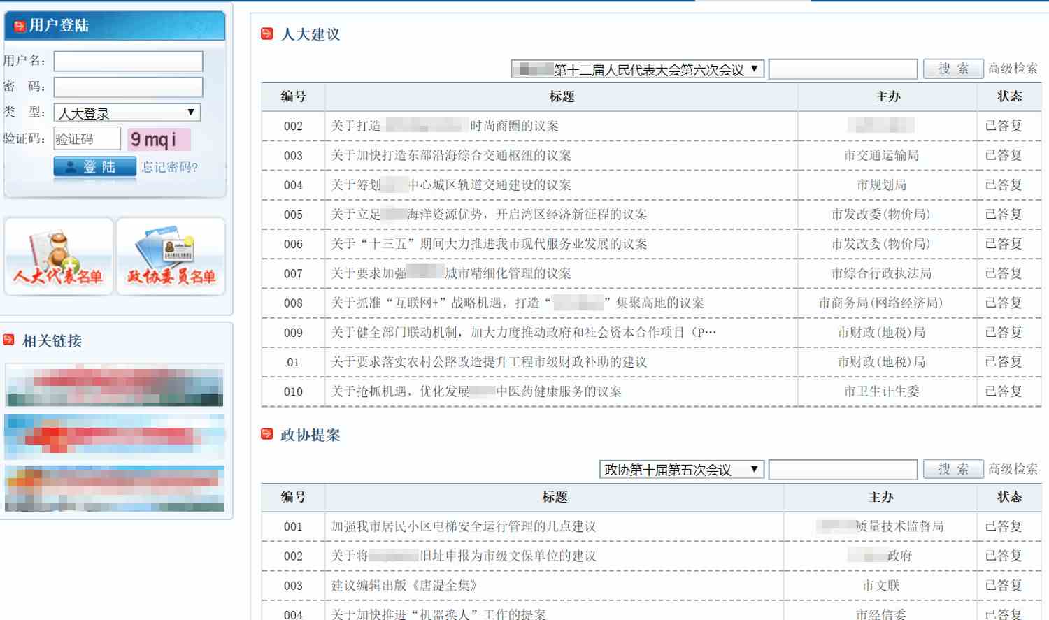The image size is (1049, 620).
Task: Open the first 相关链接 banner
Action: 115,385
